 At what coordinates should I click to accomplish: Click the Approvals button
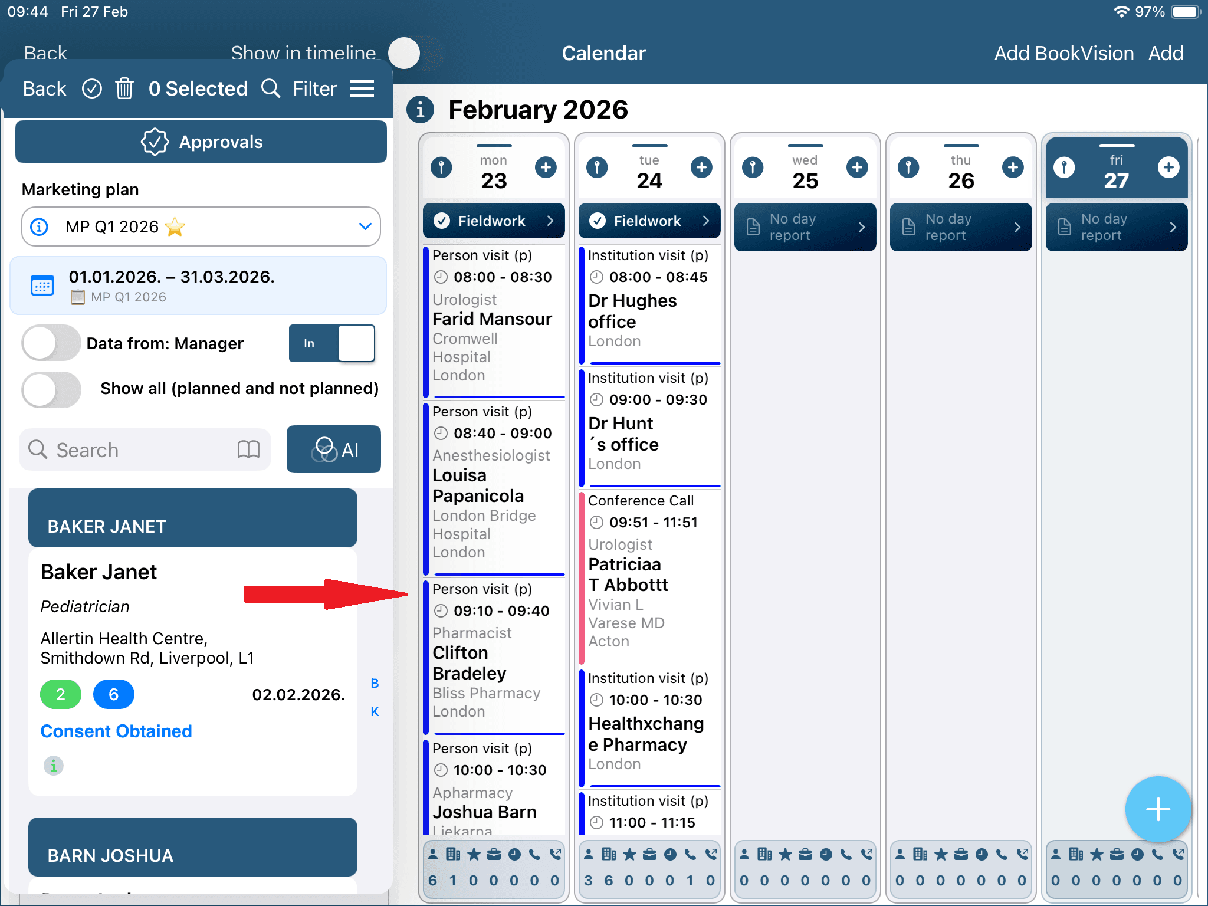[201, 142]
